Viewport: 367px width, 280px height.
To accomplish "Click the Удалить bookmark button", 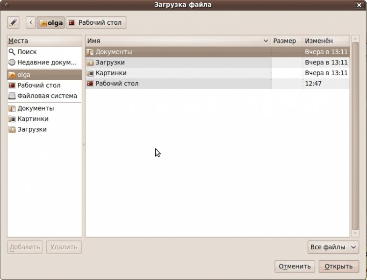I will (x=64, y=247).
